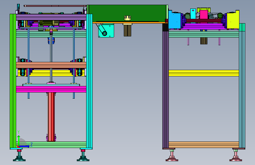Select the thin brown bar atop left frame
This screenshot has height=165, width=255.
pyautogui.click(x=55, y=6)
